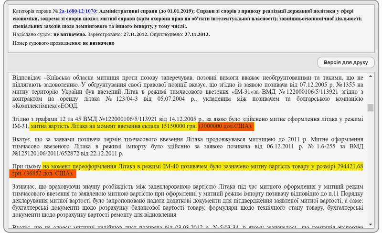
Task: Click 'Номер судового провадження' field text
Action: tap(45, 43)
